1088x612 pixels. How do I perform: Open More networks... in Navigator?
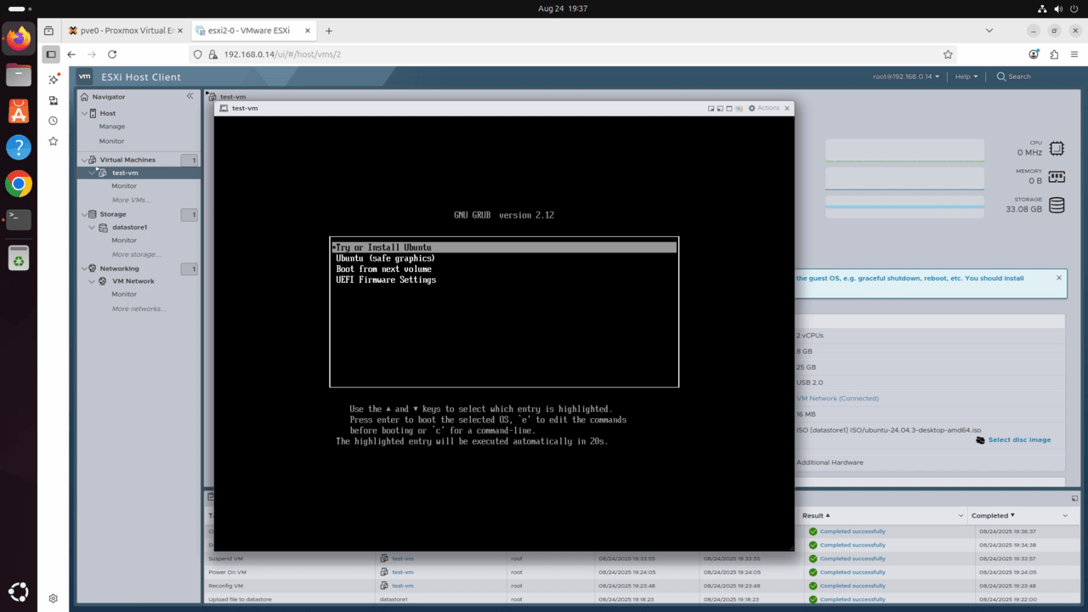click(x=139, y=309)
